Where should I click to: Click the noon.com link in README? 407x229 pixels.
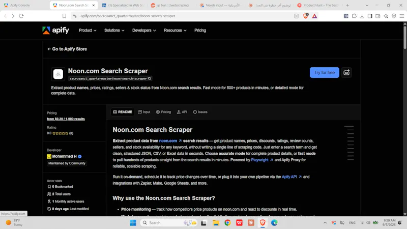[x=170, y=141]
